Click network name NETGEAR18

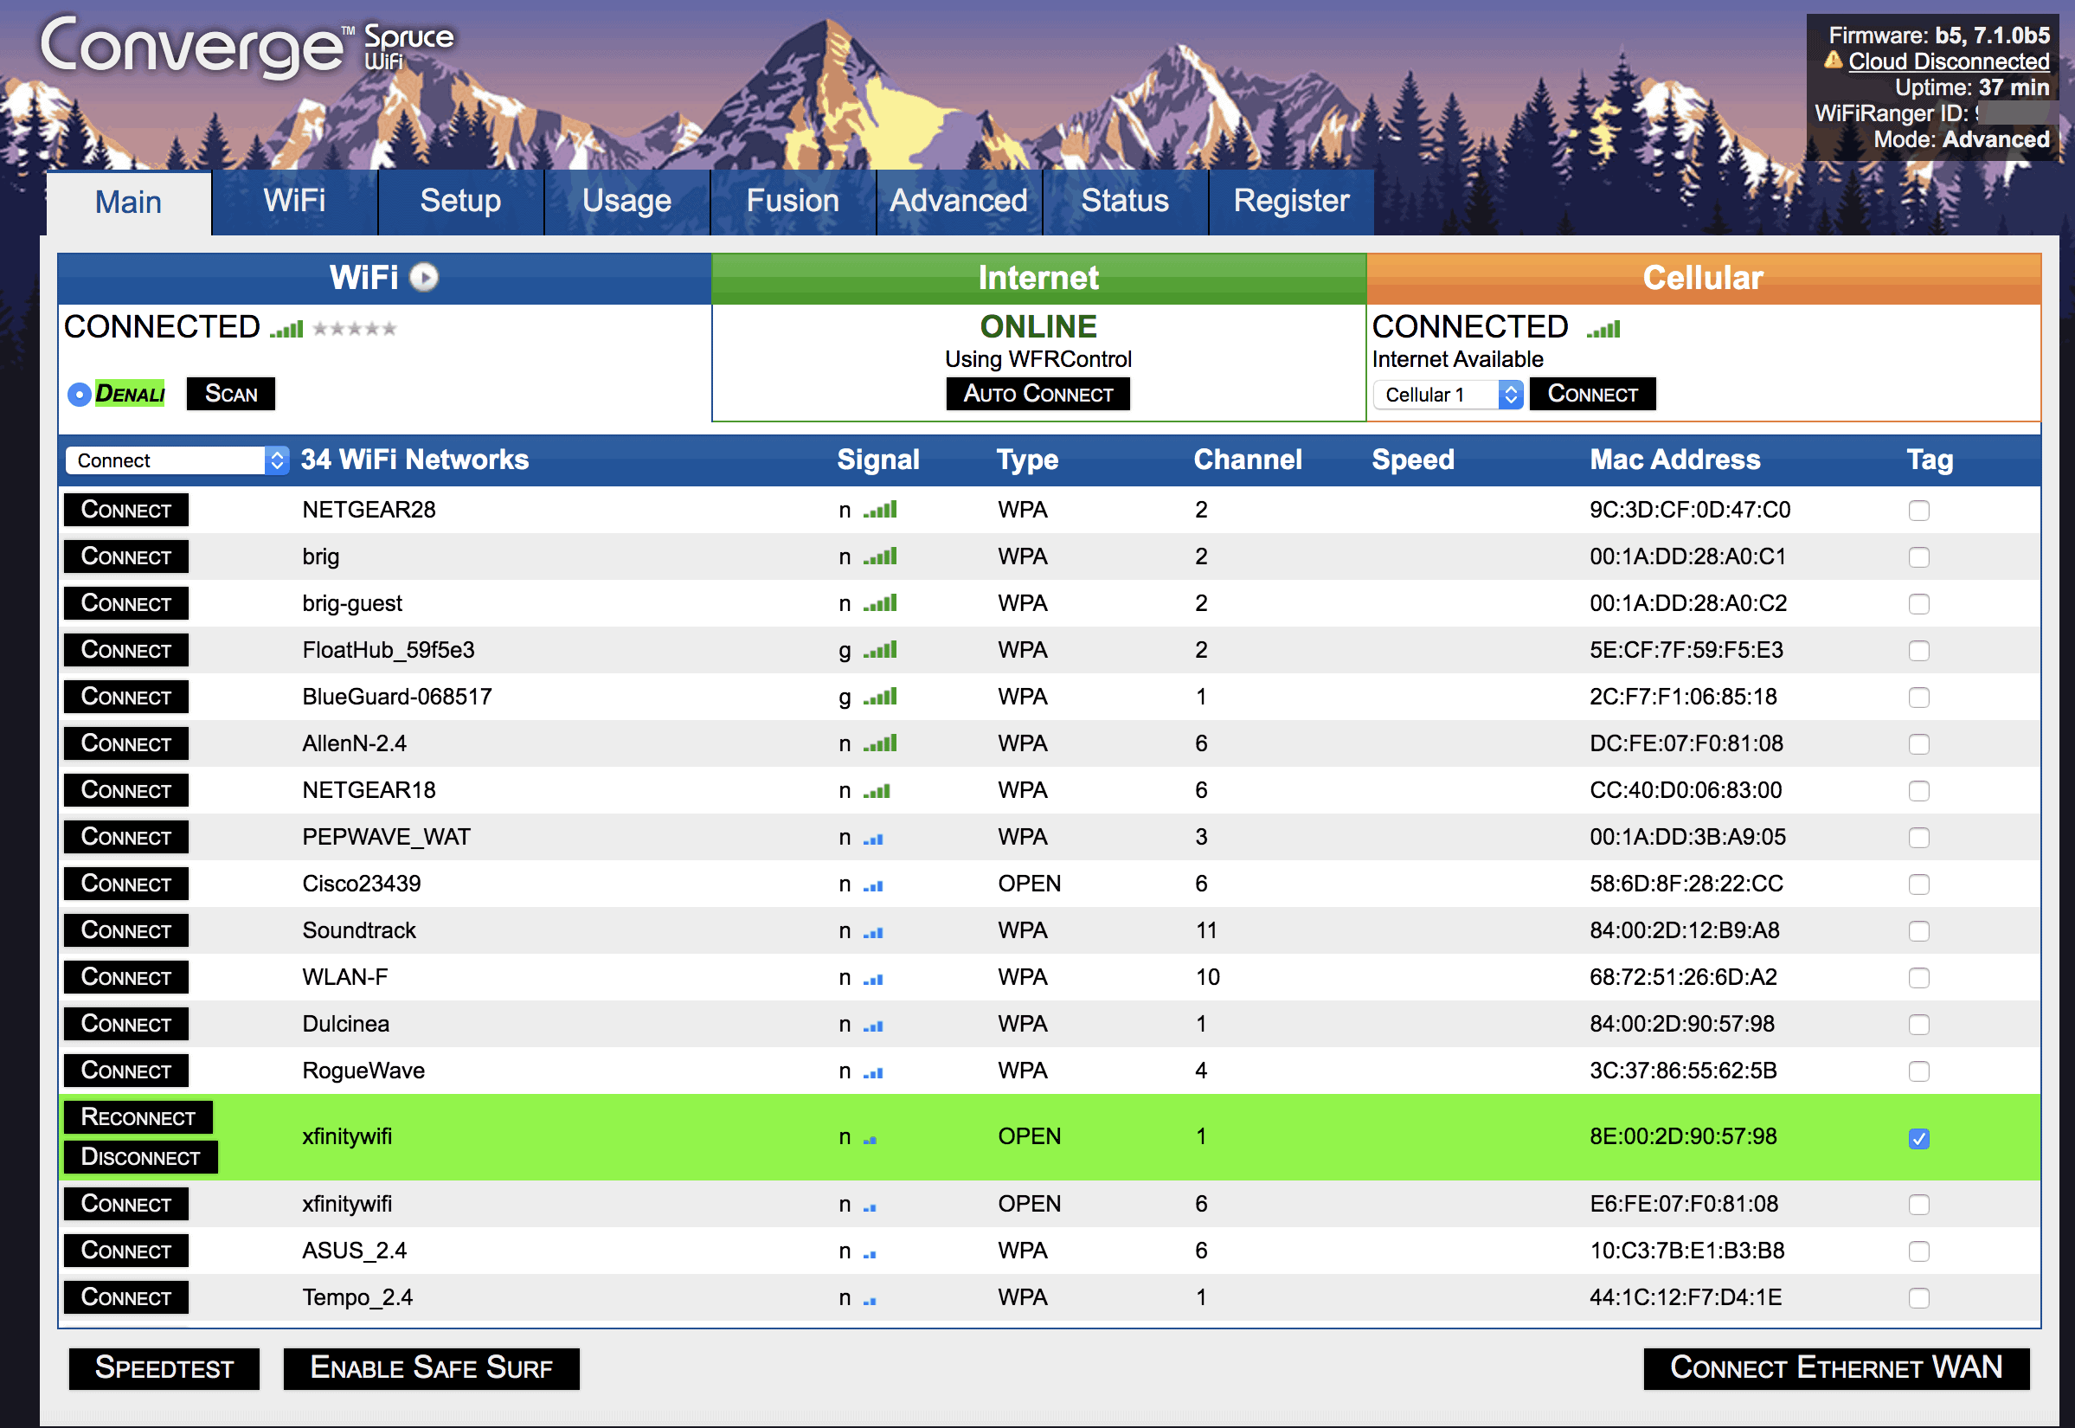pyautogui.click(x=369, y=791)
